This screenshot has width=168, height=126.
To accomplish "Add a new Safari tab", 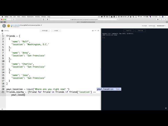I will (167, 22).
